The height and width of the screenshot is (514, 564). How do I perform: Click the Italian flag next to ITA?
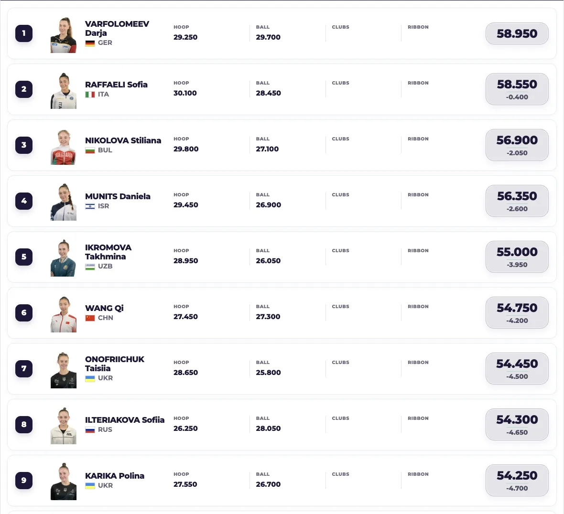tap(90, 95)
